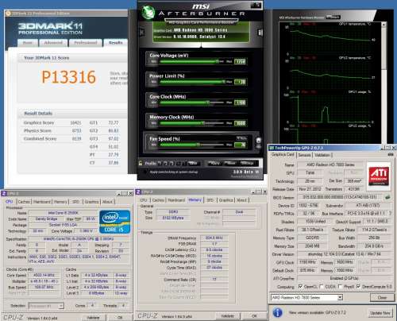Launch Kombustor via the K side button
The image size is (397, 321).
coord(142,33)
